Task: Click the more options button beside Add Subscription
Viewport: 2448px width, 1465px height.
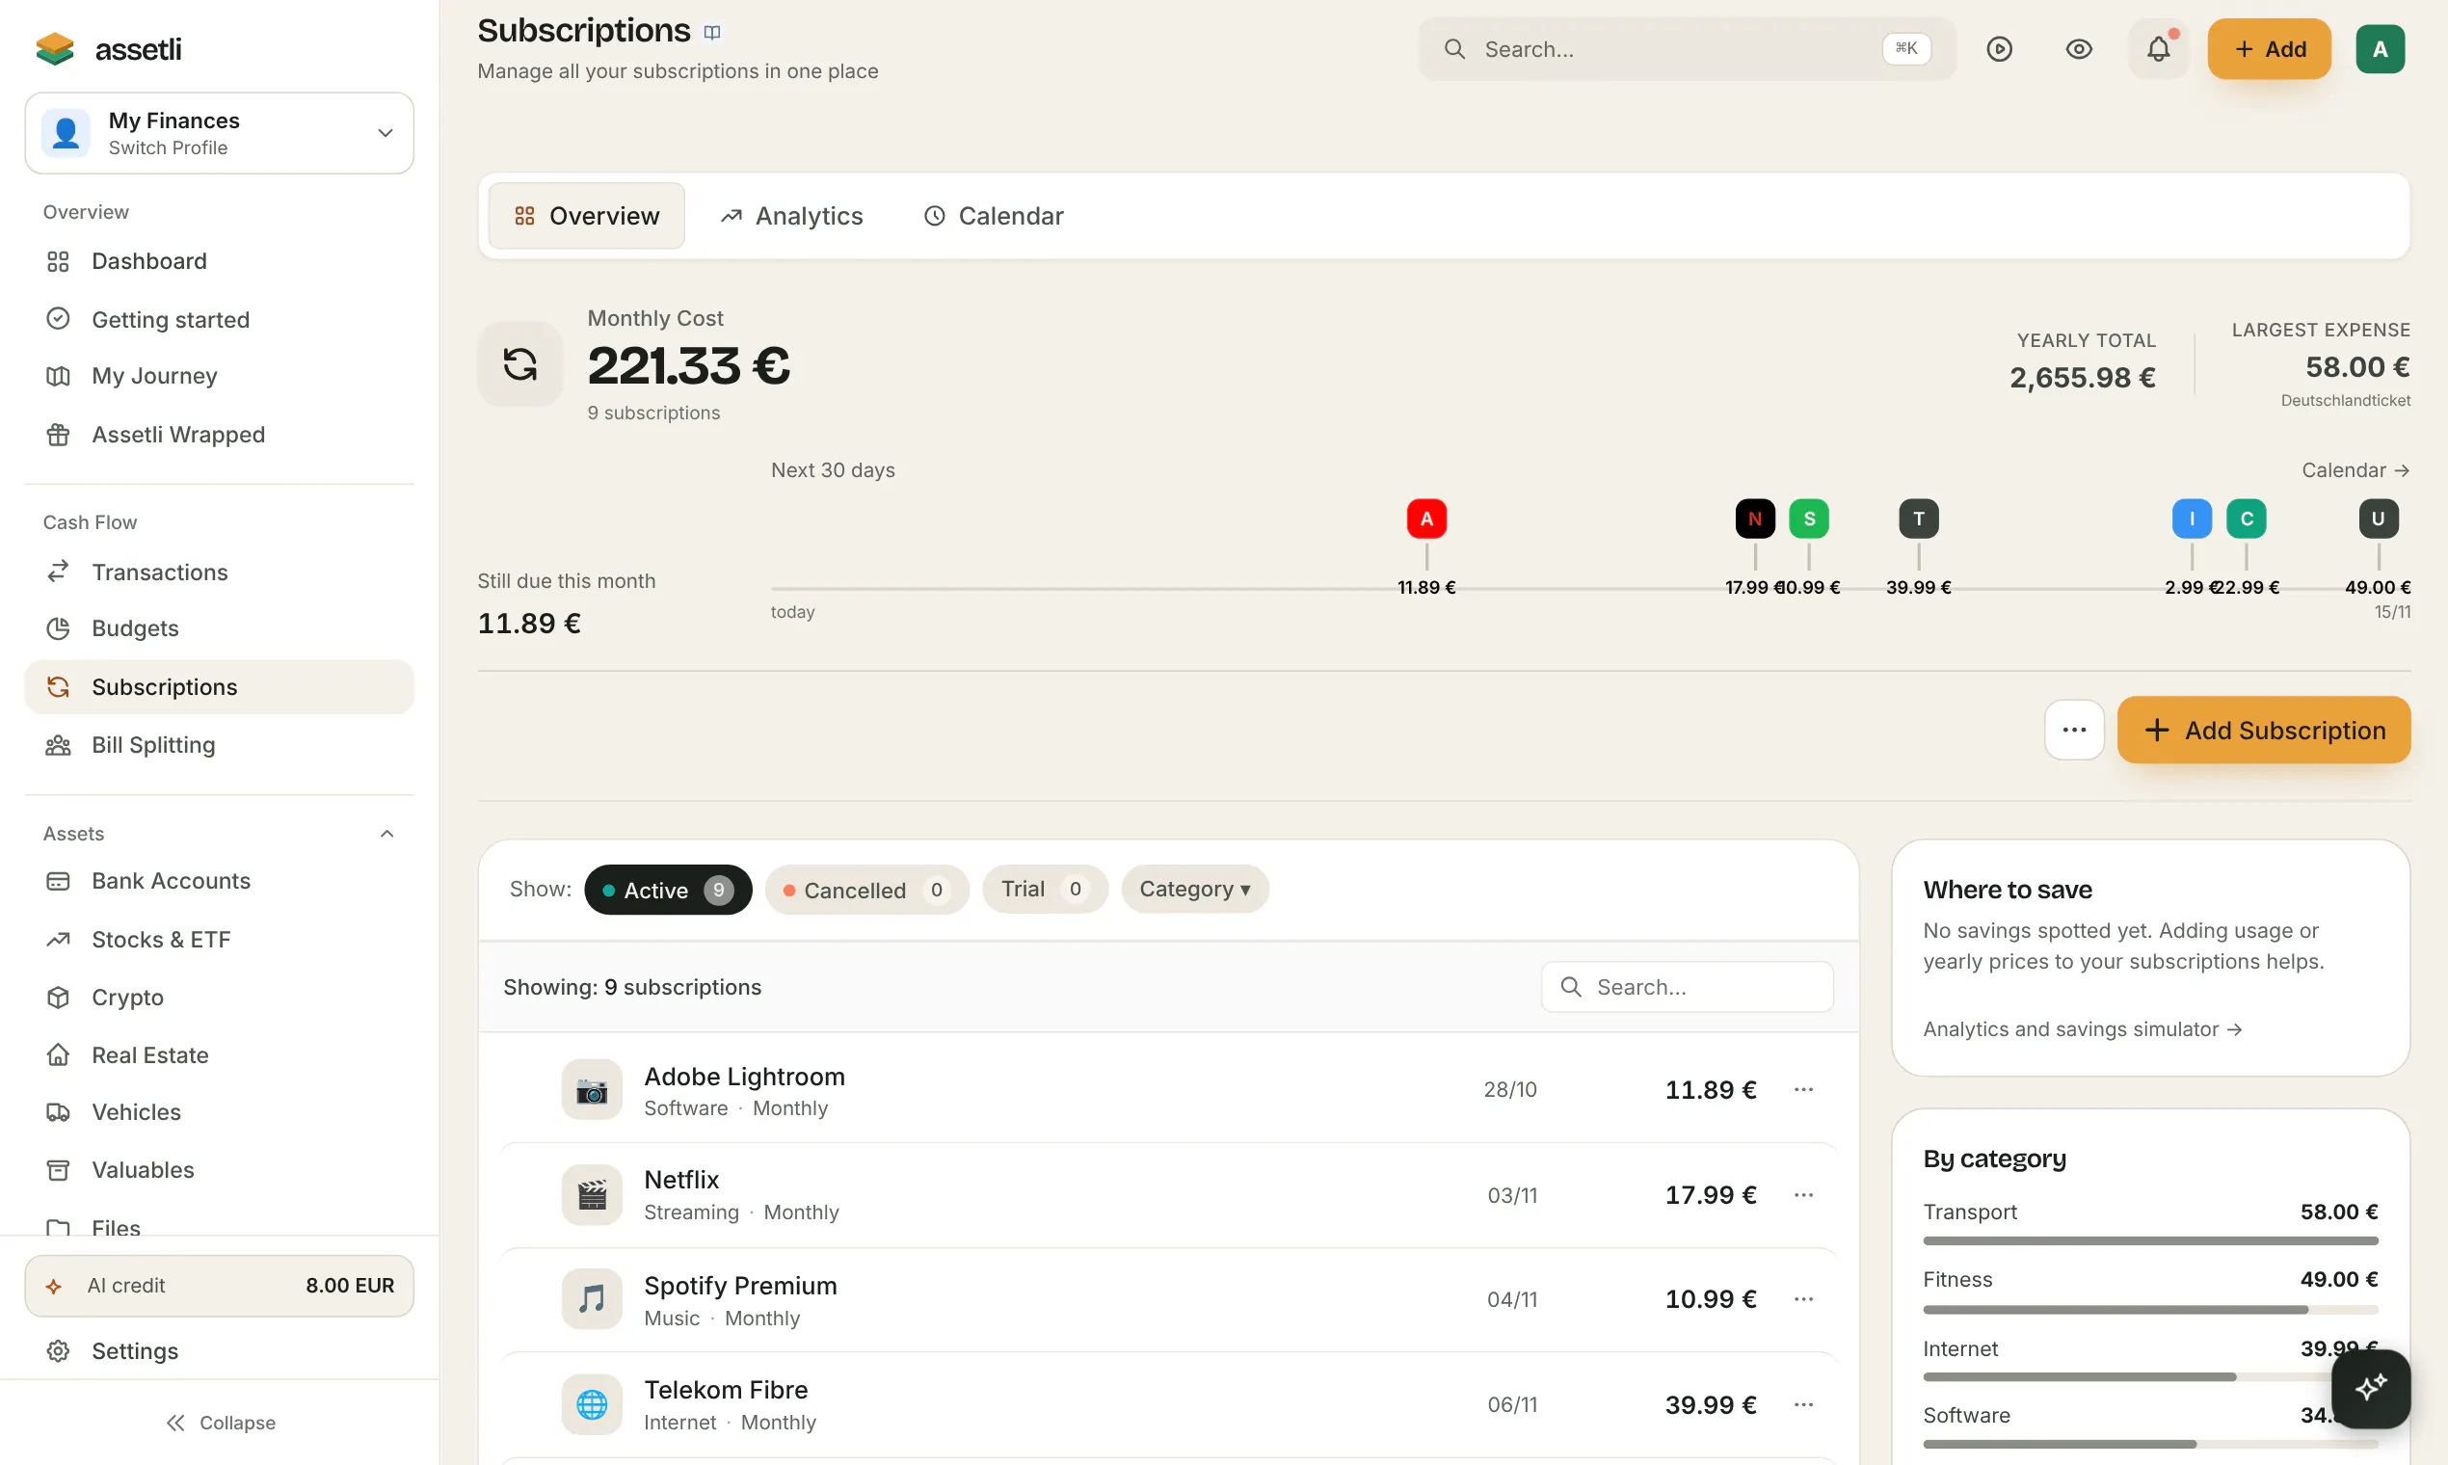Action: (x=2074, y=730)
